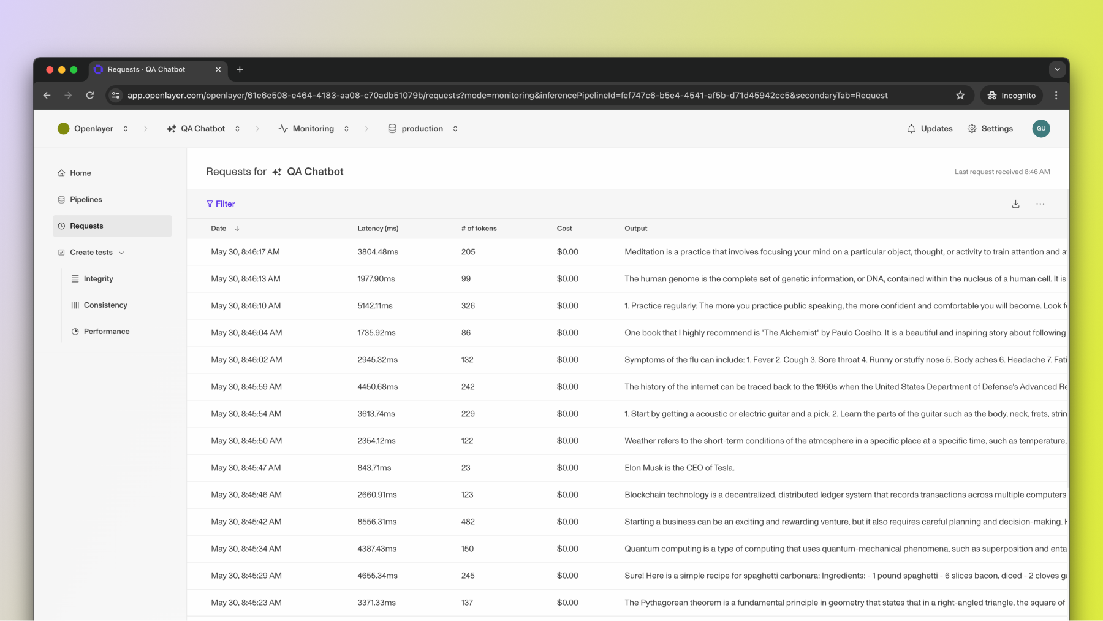Bookmark this page with the star
The width and height of the screenshot is (1103, 621).
(x=960, y=95)
